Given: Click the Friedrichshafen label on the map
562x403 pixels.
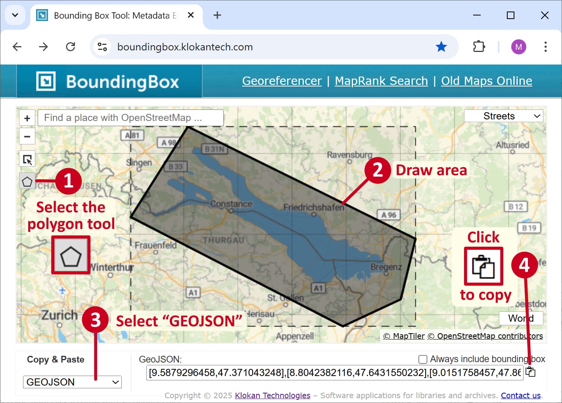Looking at the screenshot, I should click(x=314, y=207).
